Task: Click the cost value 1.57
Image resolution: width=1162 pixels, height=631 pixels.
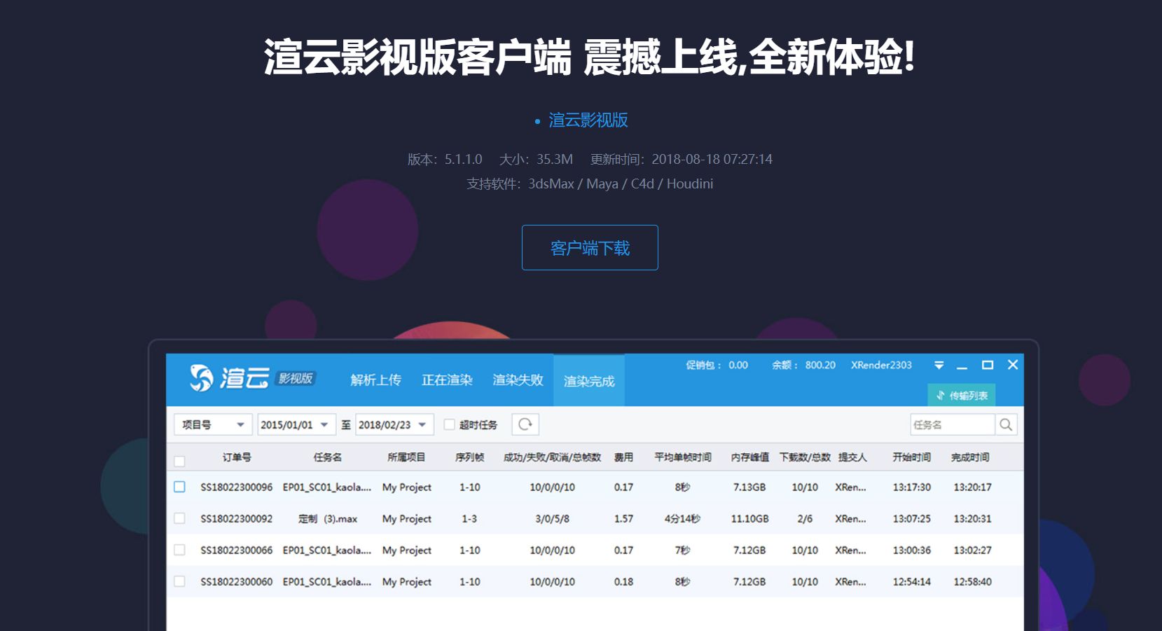Action: coord(623,518)
